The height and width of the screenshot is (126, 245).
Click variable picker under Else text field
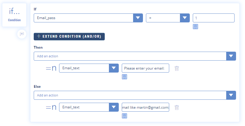124,116
